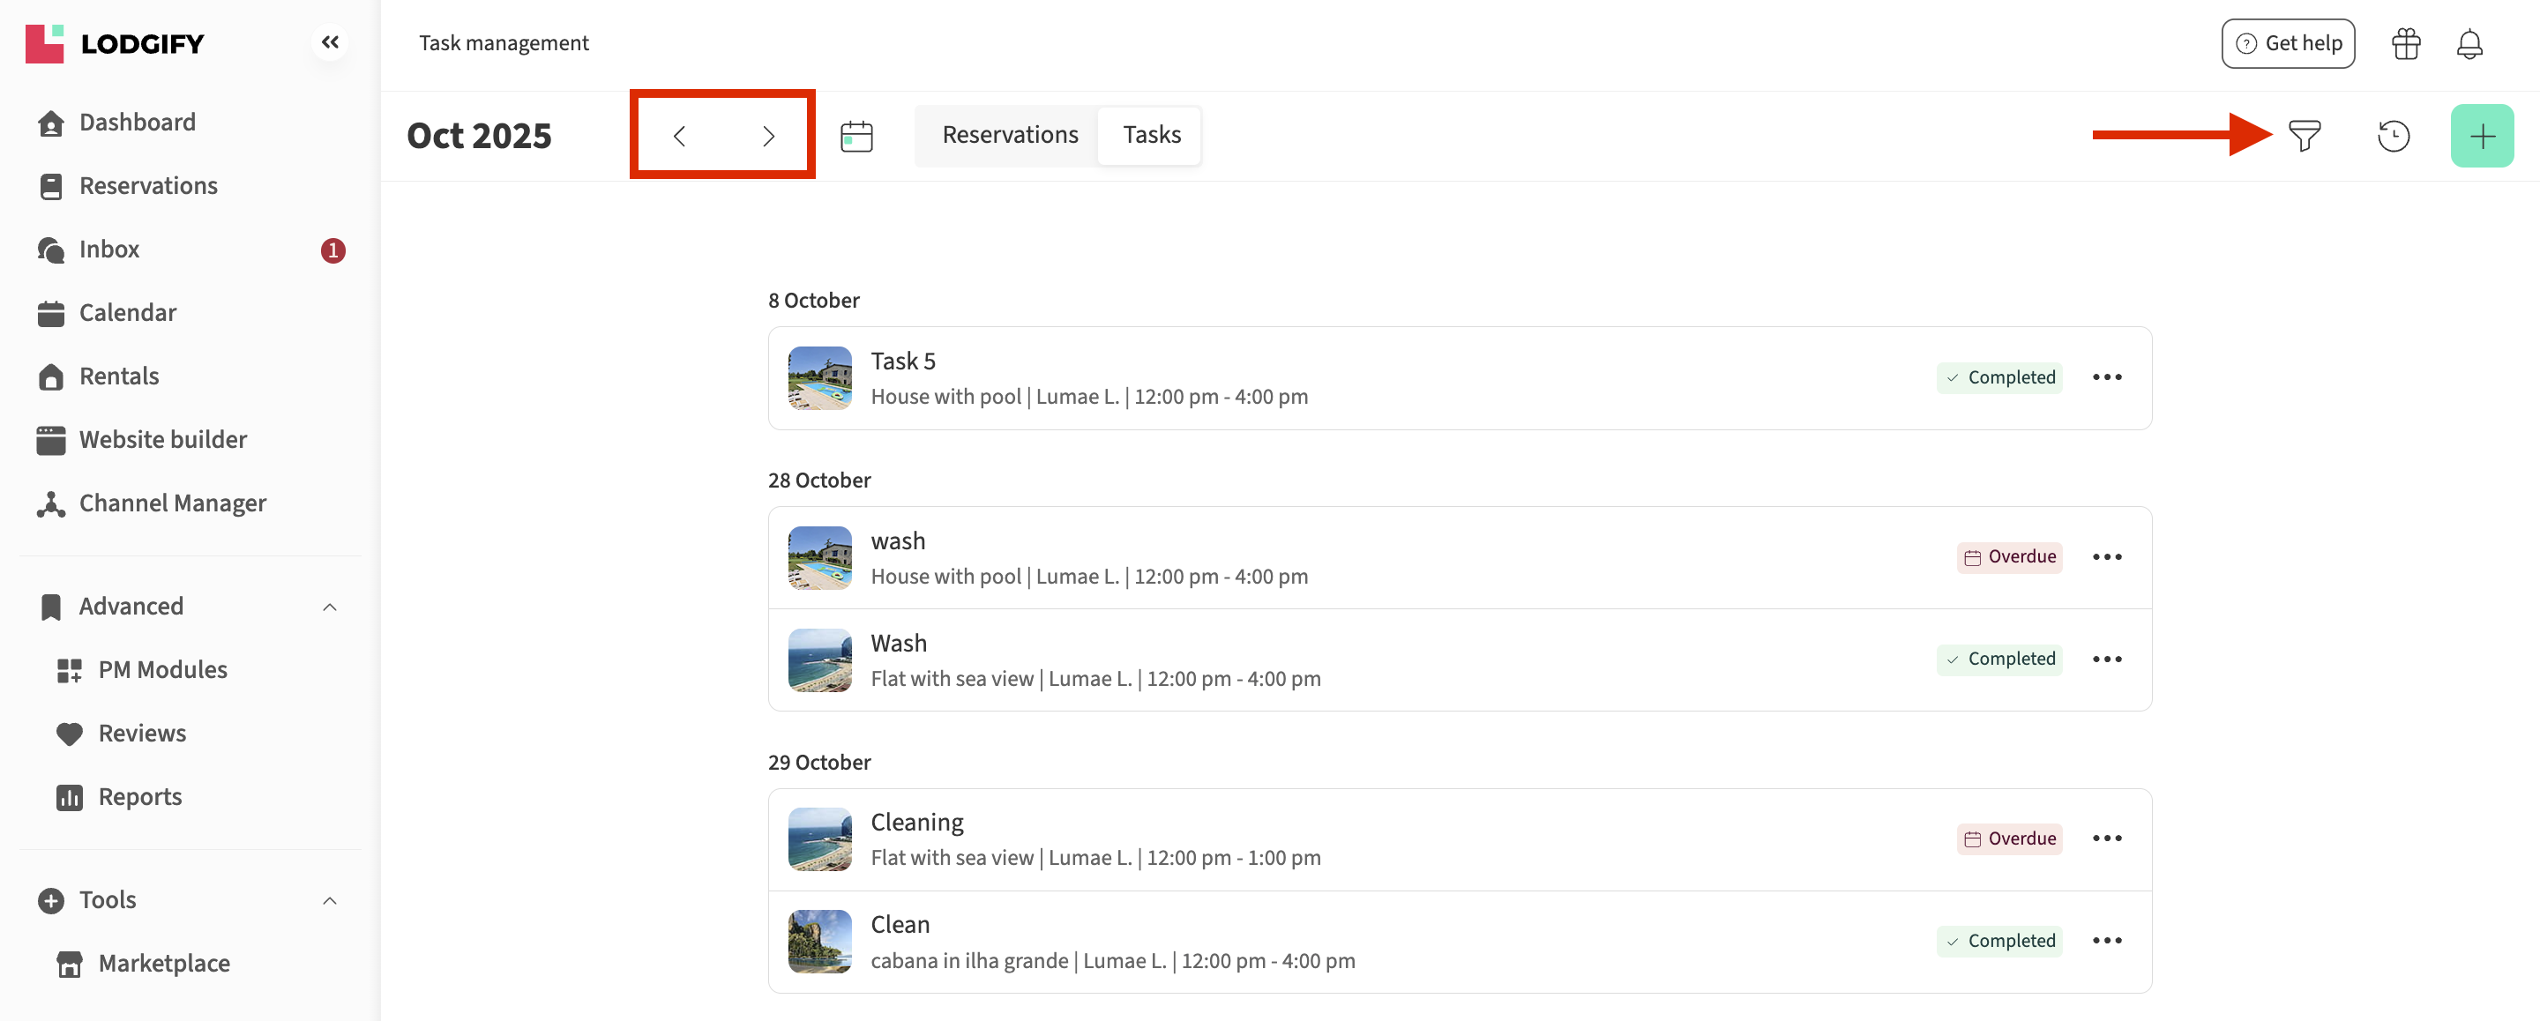Viewport: 2540px width, 1021px height.
Task: Open the task filter funnel icon
Action: pos(2305,136)
